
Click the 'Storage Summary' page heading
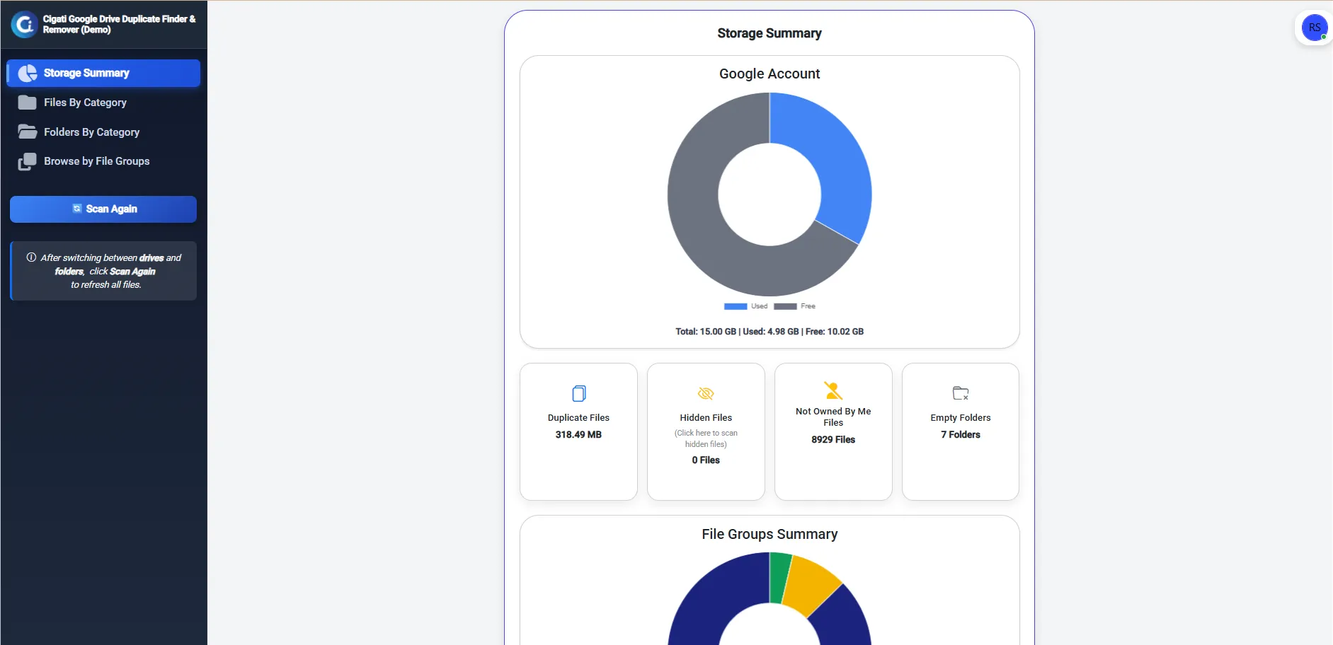pyautogui.click(x=770, y=33)
